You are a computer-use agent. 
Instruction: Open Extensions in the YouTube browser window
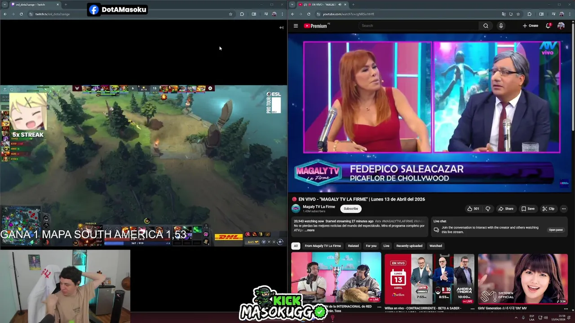click(529, 14)
